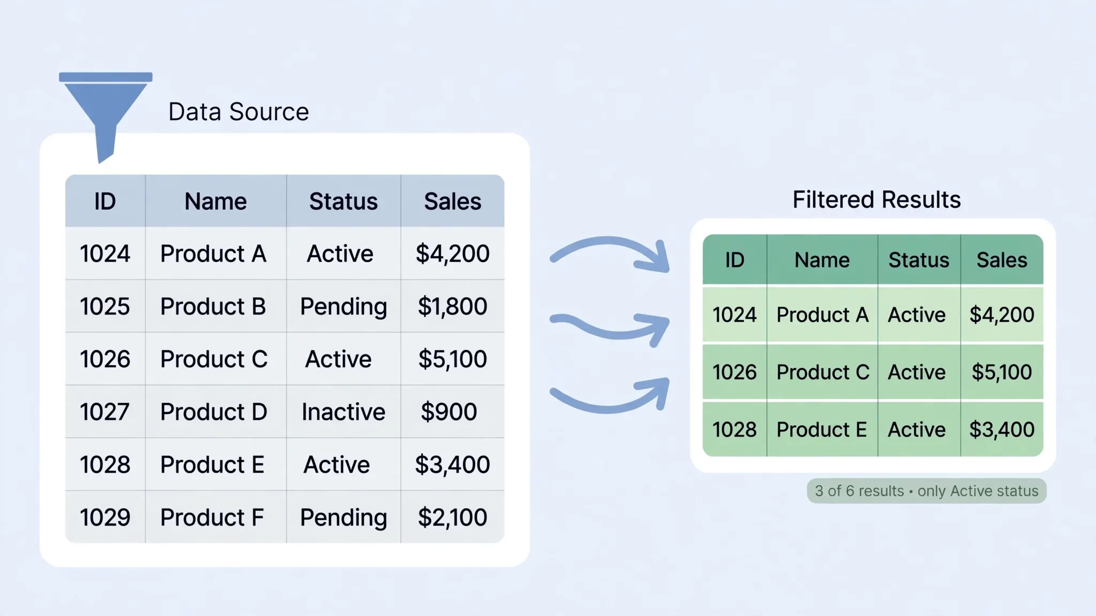Click the Inactive status cell

pos(344,412)
